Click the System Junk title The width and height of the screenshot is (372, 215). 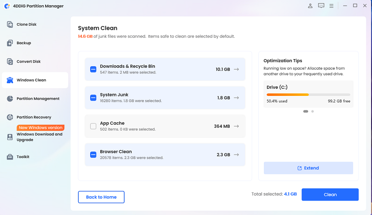pyautogui.click(x=114, y=95)
